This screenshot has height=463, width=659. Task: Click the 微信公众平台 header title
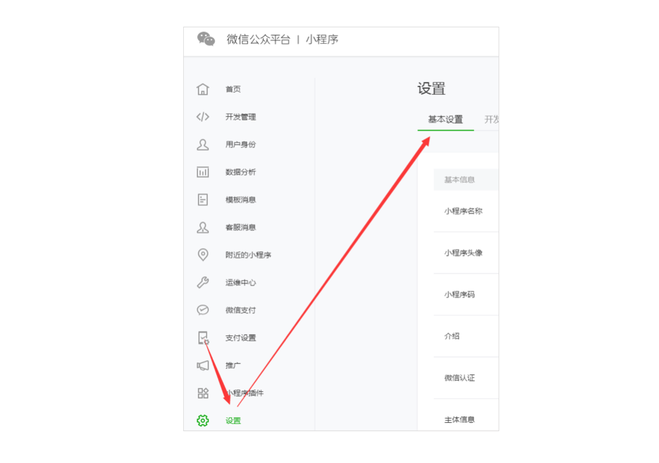(259, 40)
